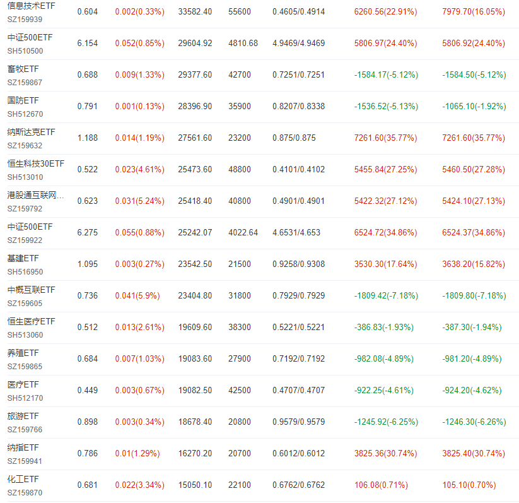Screen dimensions: 519x503
Task: Select profit 6260.56(22.91%)
Action: 385,11
